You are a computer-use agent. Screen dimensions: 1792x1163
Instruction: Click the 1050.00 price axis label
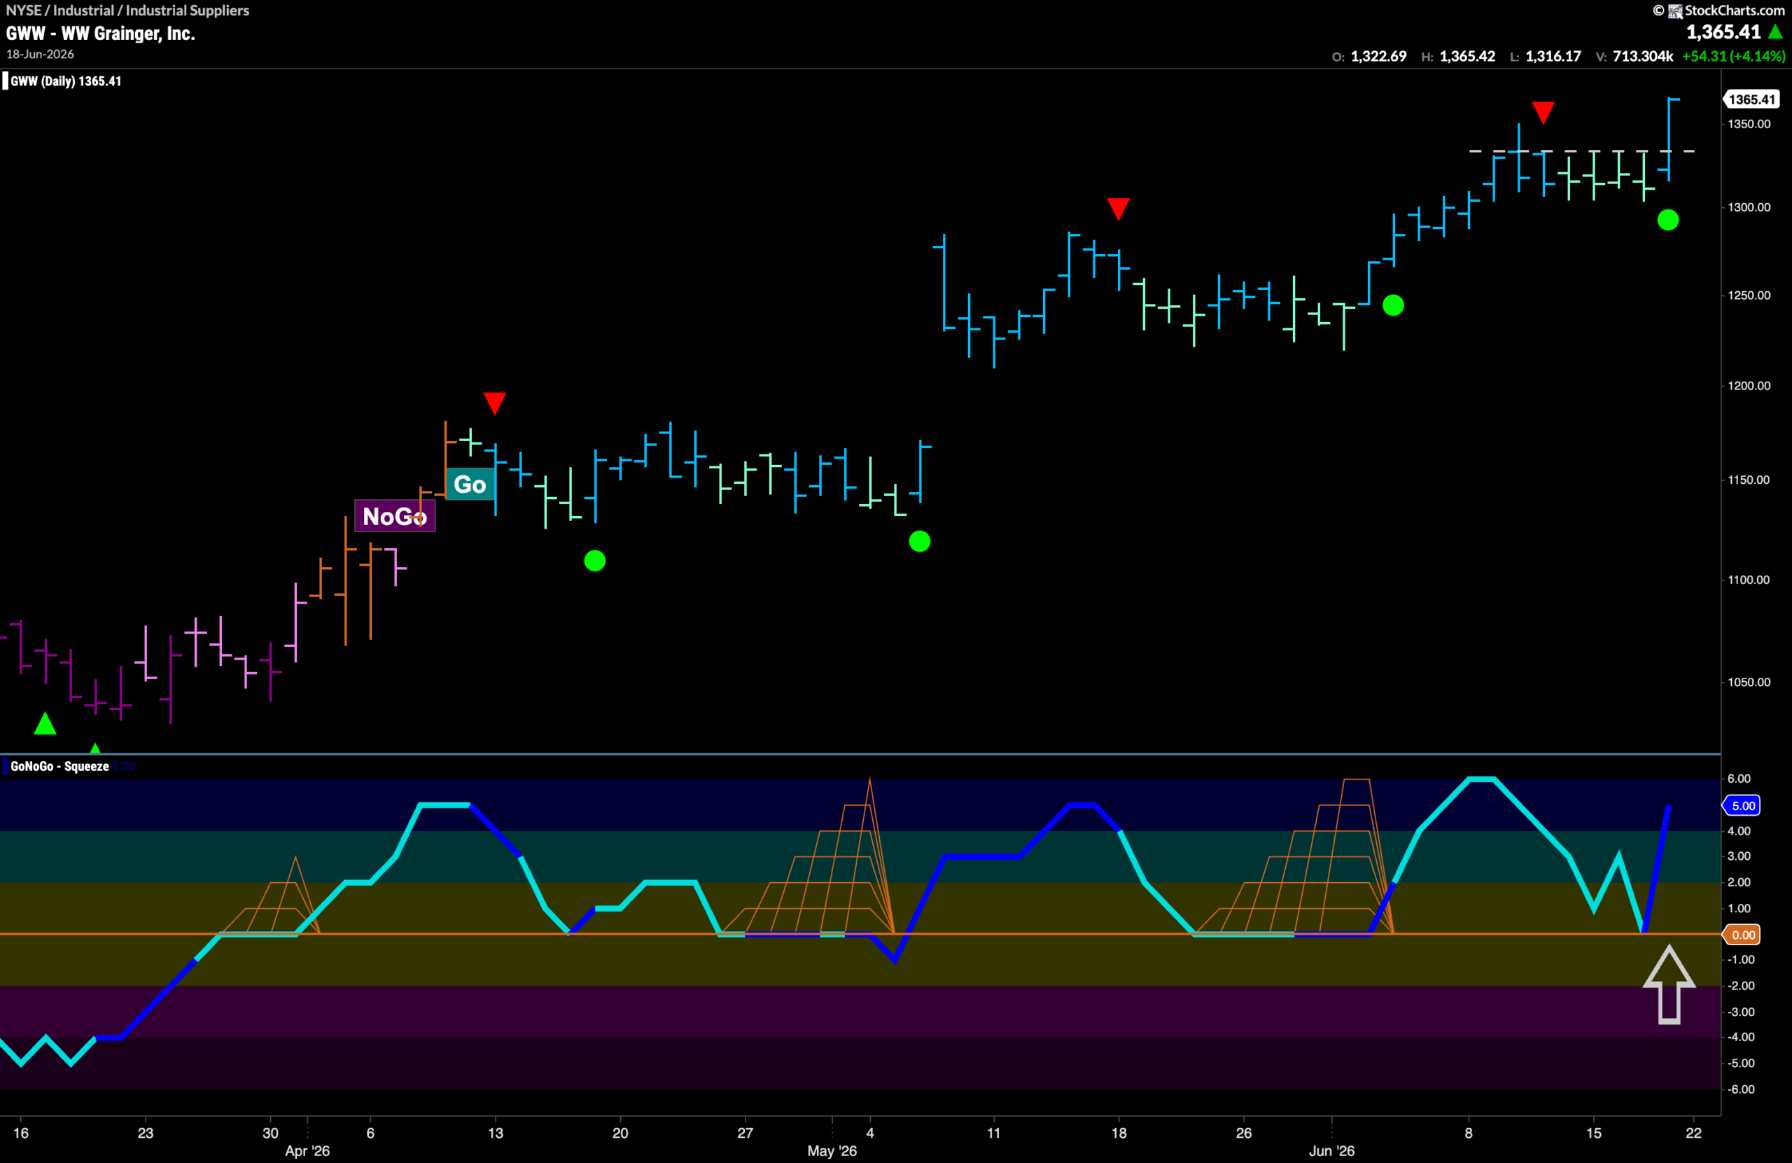(1749, 683)
